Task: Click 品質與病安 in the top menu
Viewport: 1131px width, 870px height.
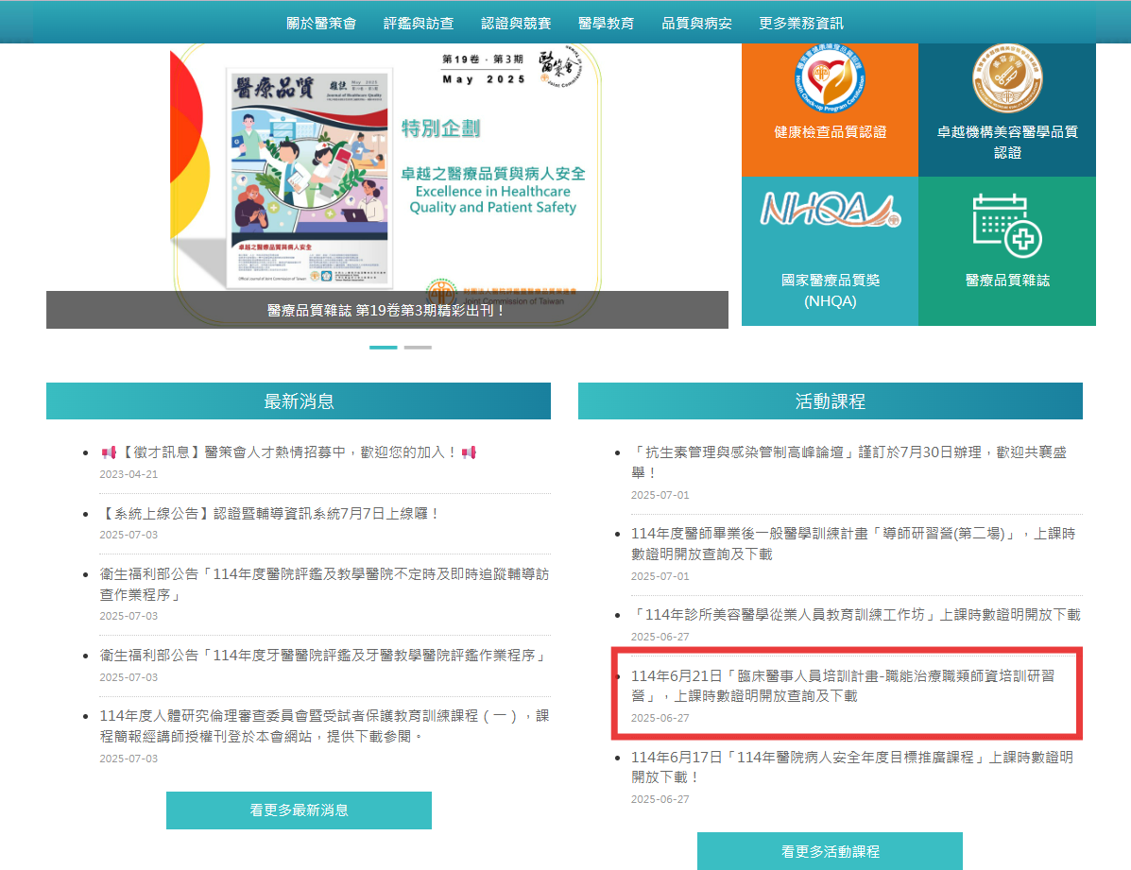Action: (696, 23)
